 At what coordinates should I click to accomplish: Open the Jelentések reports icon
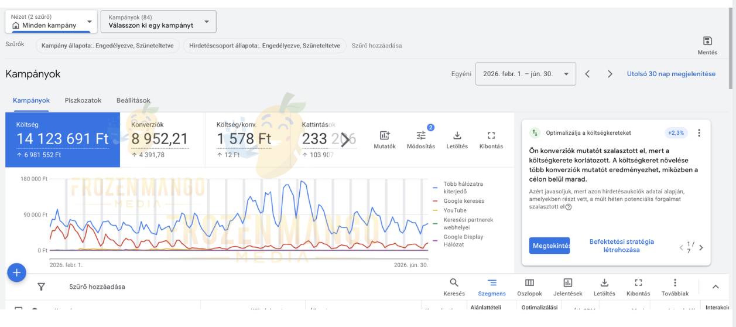point(567,282)
